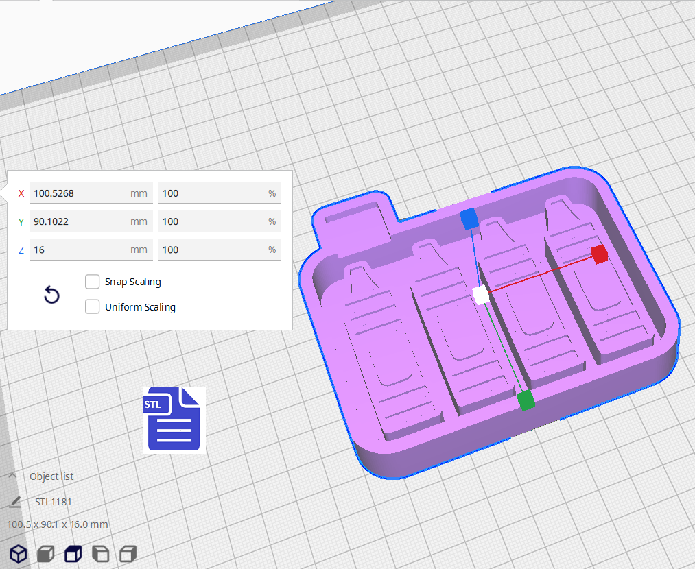Click the reset scale circular arrow icon
The image size is (695, 569).
51,295
